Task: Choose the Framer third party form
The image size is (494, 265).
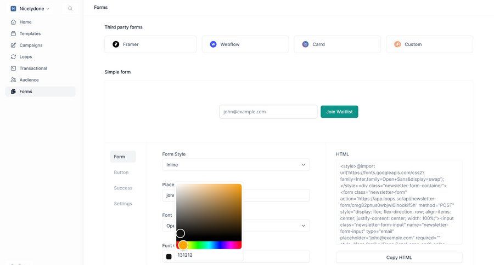Action: pos(150,44)
